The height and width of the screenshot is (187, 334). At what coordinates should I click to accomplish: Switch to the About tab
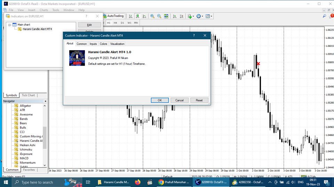click(x=70, y=43)
